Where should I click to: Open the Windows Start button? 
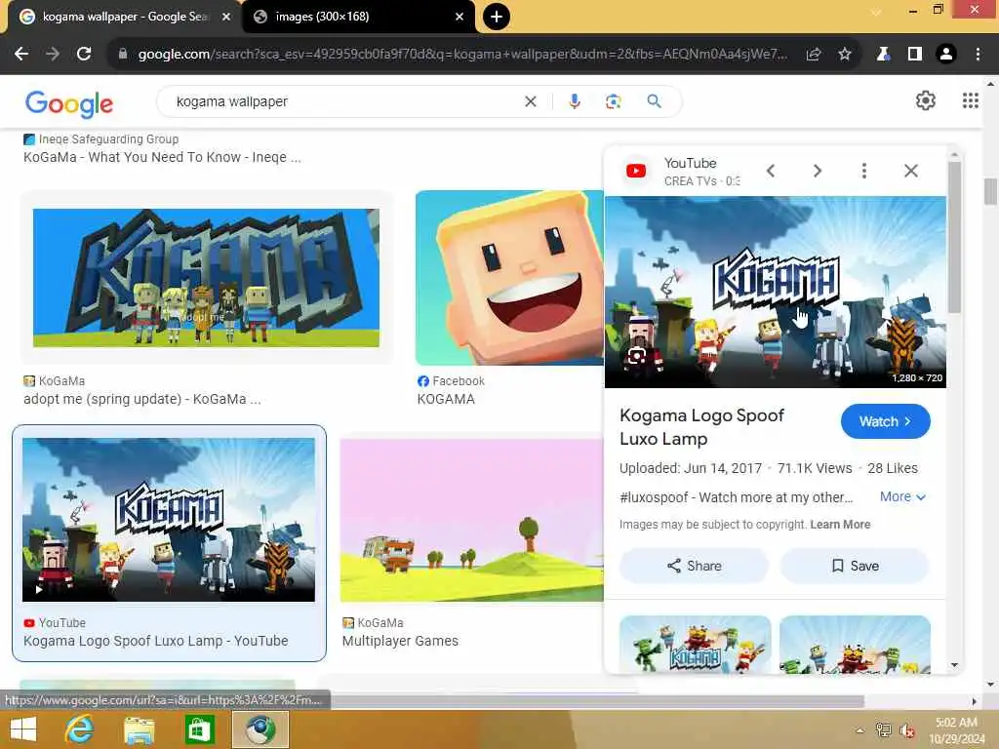tap(23, 729)
